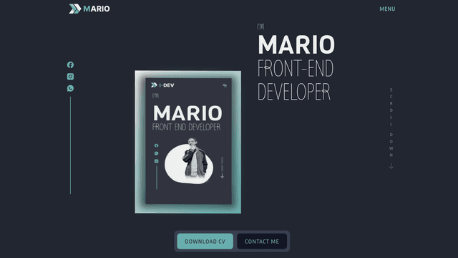Screen dimensions: 458x258
Task: Click the portfolio preview card image
Action: [187, 142]
